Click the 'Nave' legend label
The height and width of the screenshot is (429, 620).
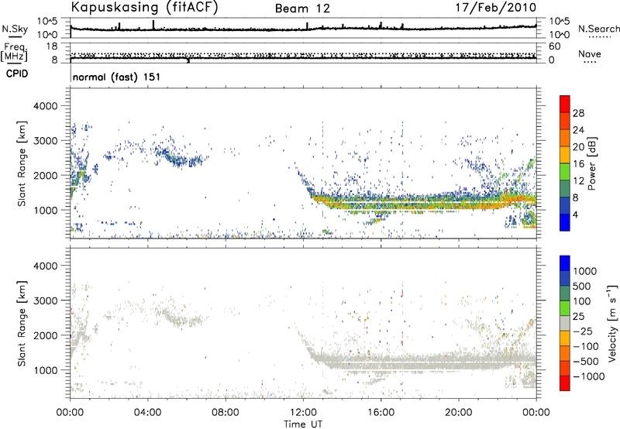click(590, 53)
